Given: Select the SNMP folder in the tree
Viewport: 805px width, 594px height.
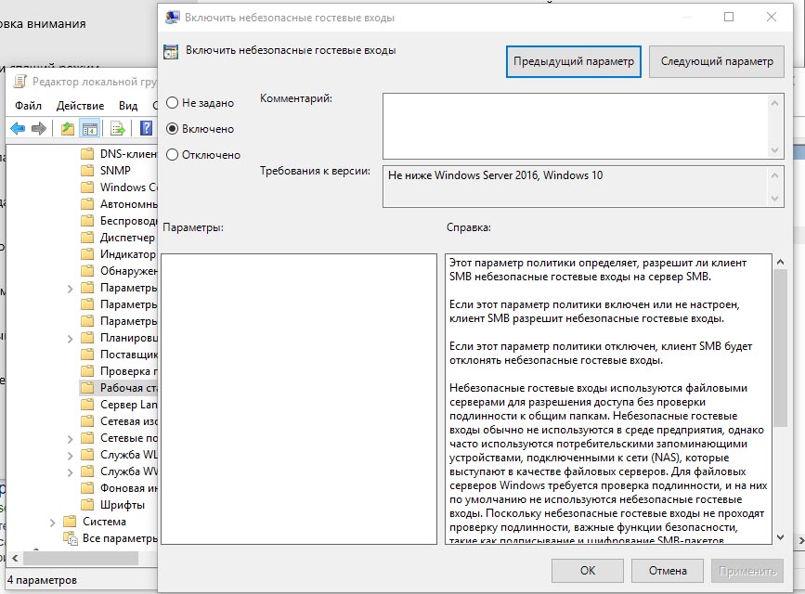Looking at the screenshot, I should pyautogui.click(x=115, y=171).
